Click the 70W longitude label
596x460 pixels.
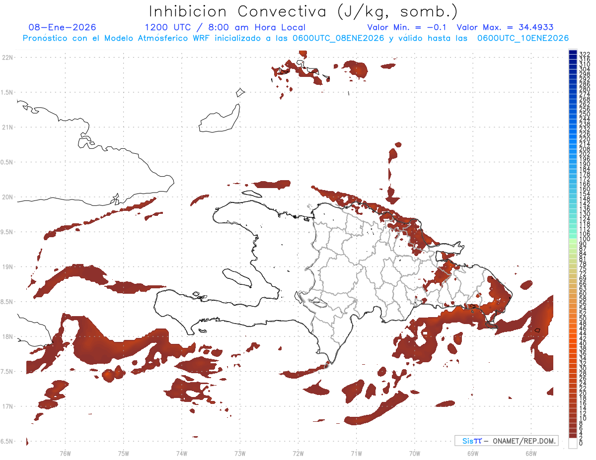pos(415,453)
